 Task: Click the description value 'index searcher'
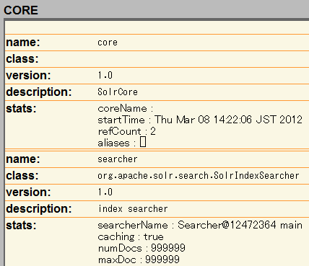pyautogui.click(x=133, y=208)
